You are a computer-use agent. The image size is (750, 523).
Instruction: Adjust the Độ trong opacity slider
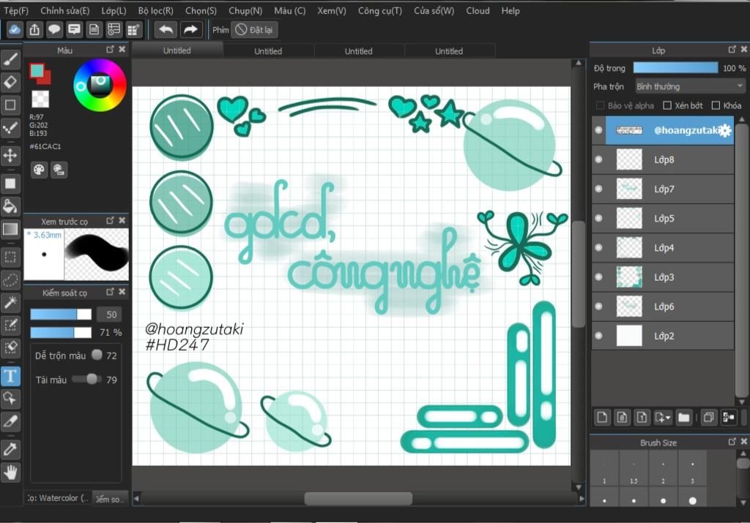click(675, 68)
